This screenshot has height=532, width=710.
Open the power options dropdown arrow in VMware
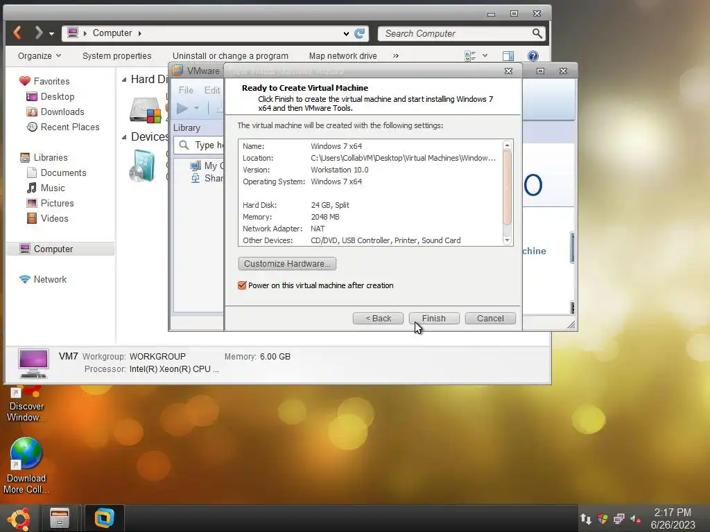tap(196, 109)
